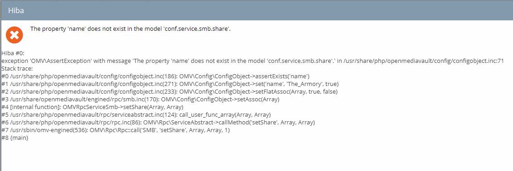Click stack line #5 call_user_func_array
This screenshot has height=171, width=513.
point(136,115)
